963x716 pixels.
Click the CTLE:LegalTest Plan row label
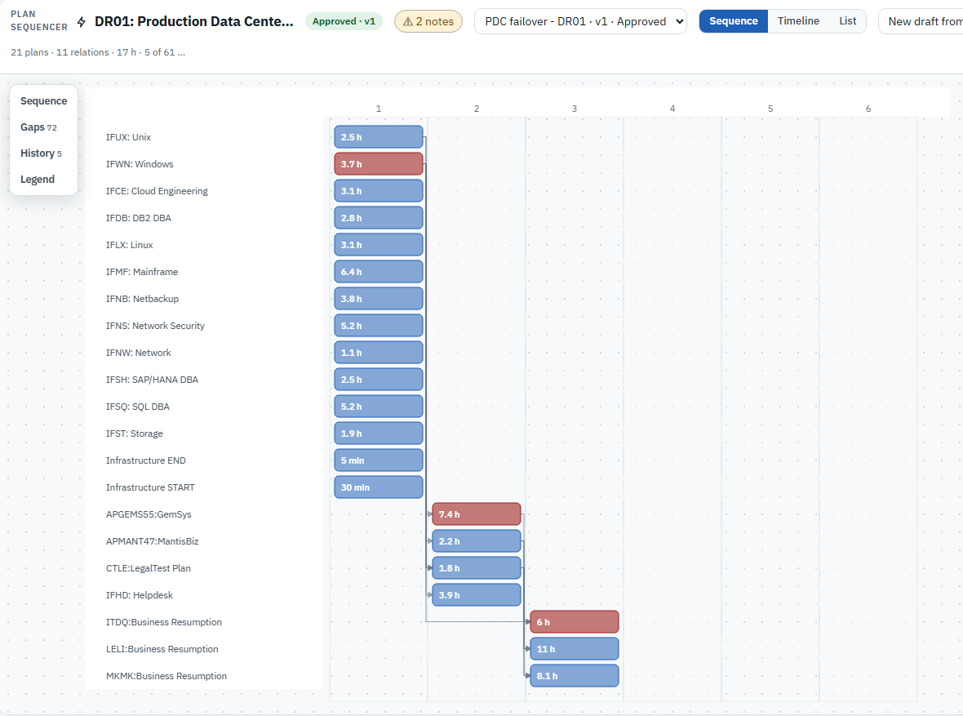pyautogui.click(x=148, y=568)
